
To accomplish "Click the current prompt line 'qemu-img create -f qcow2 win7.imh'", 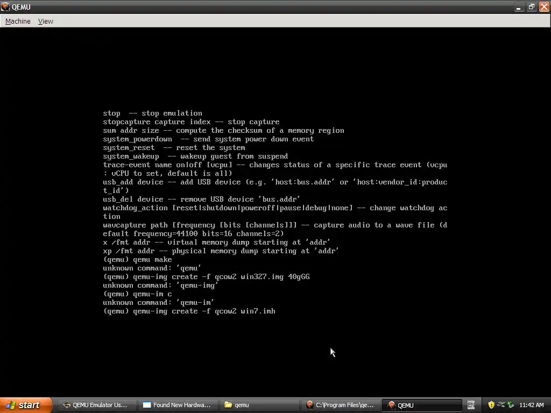I will (x=189, y=311).
